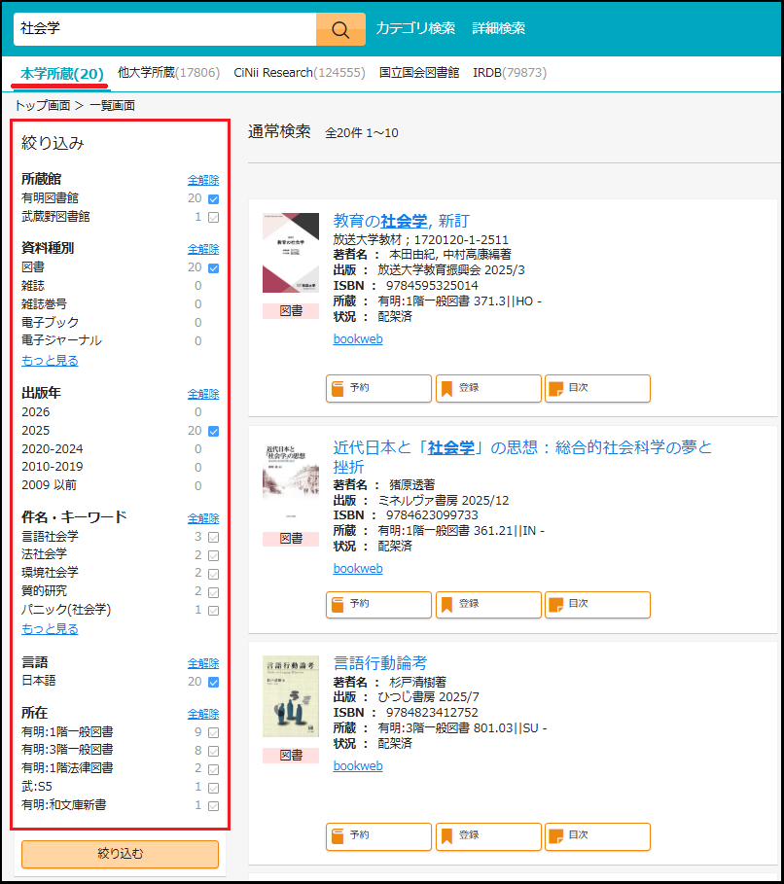This screenshot has width=784, height=884.
Task: Click 全解除 for 言語
Action: tap(203, 663)
